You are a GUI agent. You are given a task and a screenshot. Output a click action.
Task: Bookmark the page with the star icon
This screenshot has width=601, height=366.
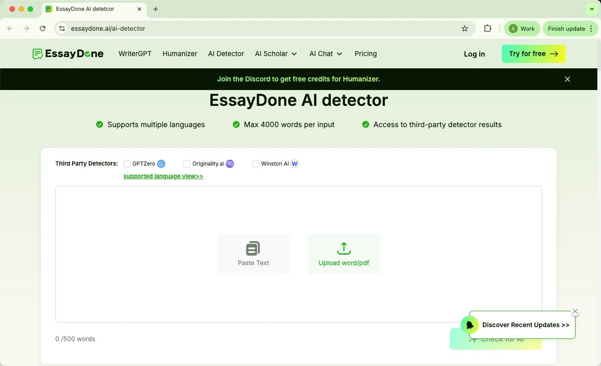[465, 28]
